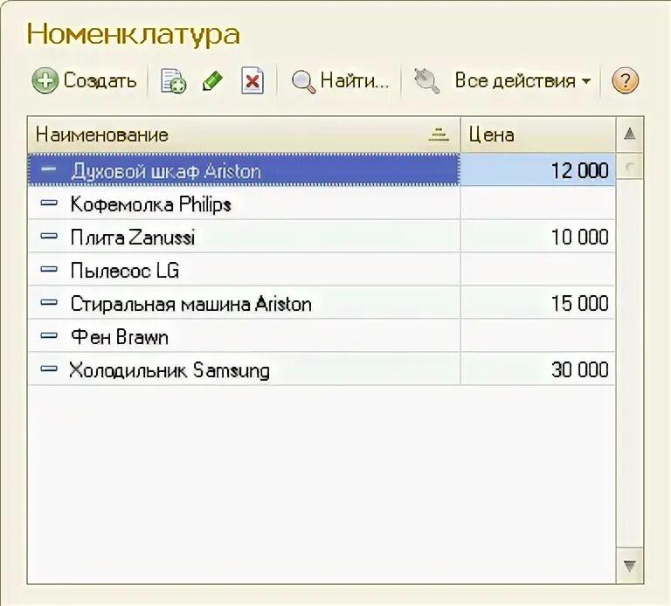Screen dimensions: 671x606
Task: Click the 30 000 price cell
Action: pyautogui.click(x=538, y=369)
